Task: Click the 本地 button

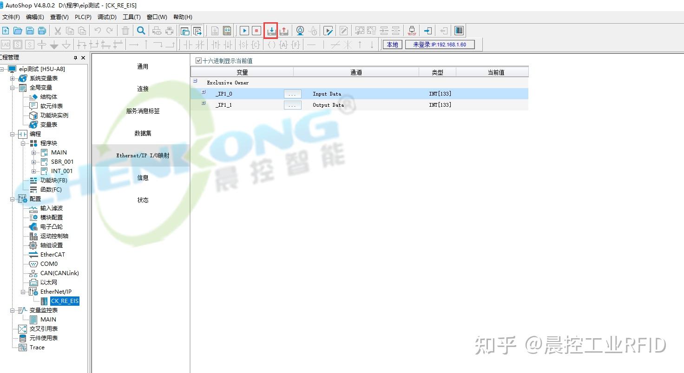Action: [392, 45]
